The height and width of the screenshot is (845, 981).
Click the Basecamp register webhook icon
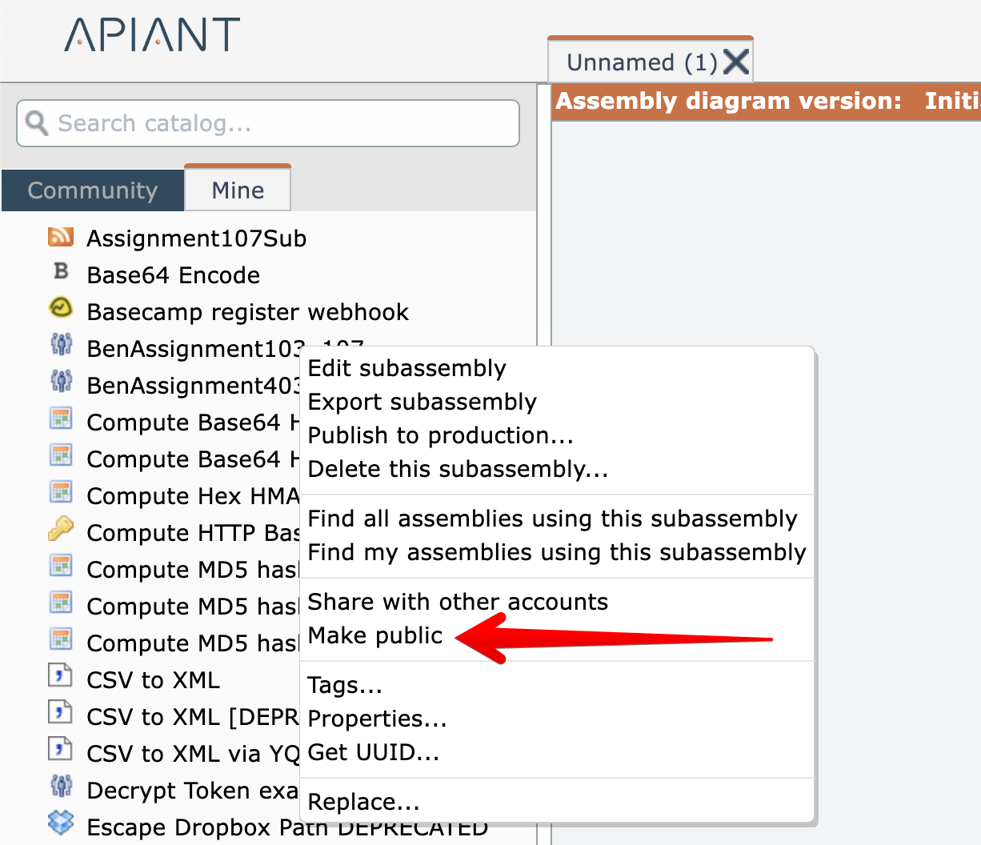(61, 308)
